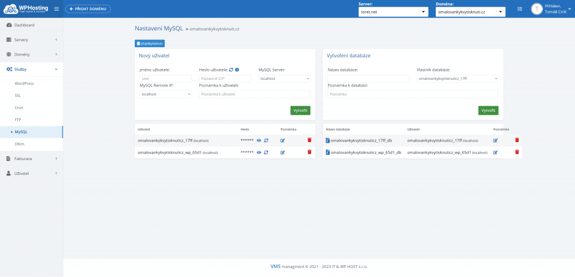The image size is (575, 277).
Task: Expand Servery sidebar section
Action: point(31,40)
